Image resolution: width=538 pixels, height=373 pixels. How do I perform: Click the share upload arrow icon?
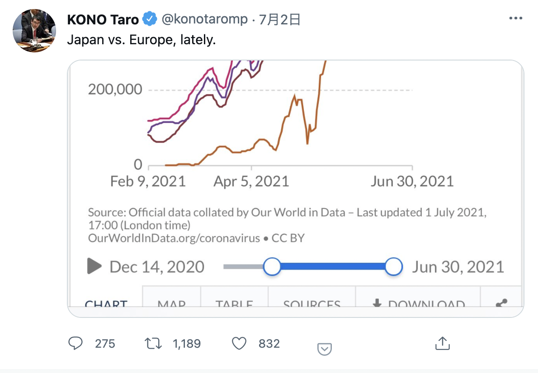(443, 343)
